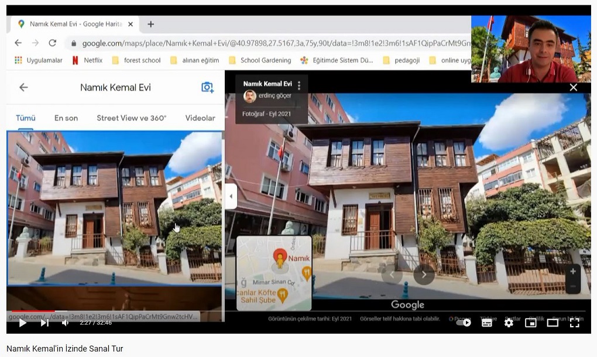Open a new browser tab

tap(151, 24)
